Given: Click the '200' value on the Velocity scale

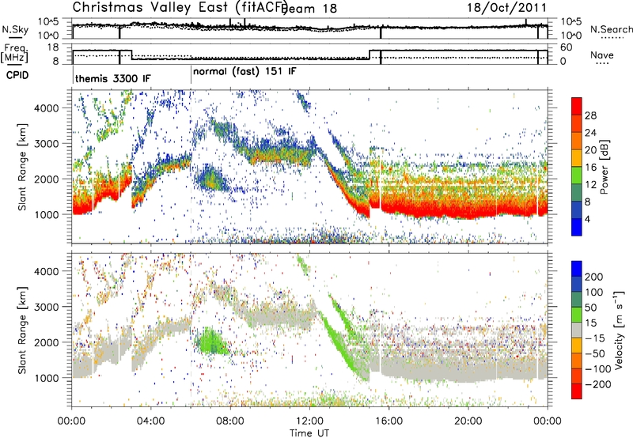Looking at the screenshot, I should pos(594,277).
